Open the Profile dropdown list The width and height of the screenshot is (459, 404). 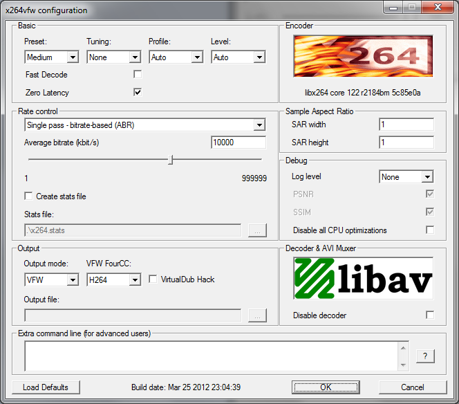pyautogui.click(x=176, y=57)
